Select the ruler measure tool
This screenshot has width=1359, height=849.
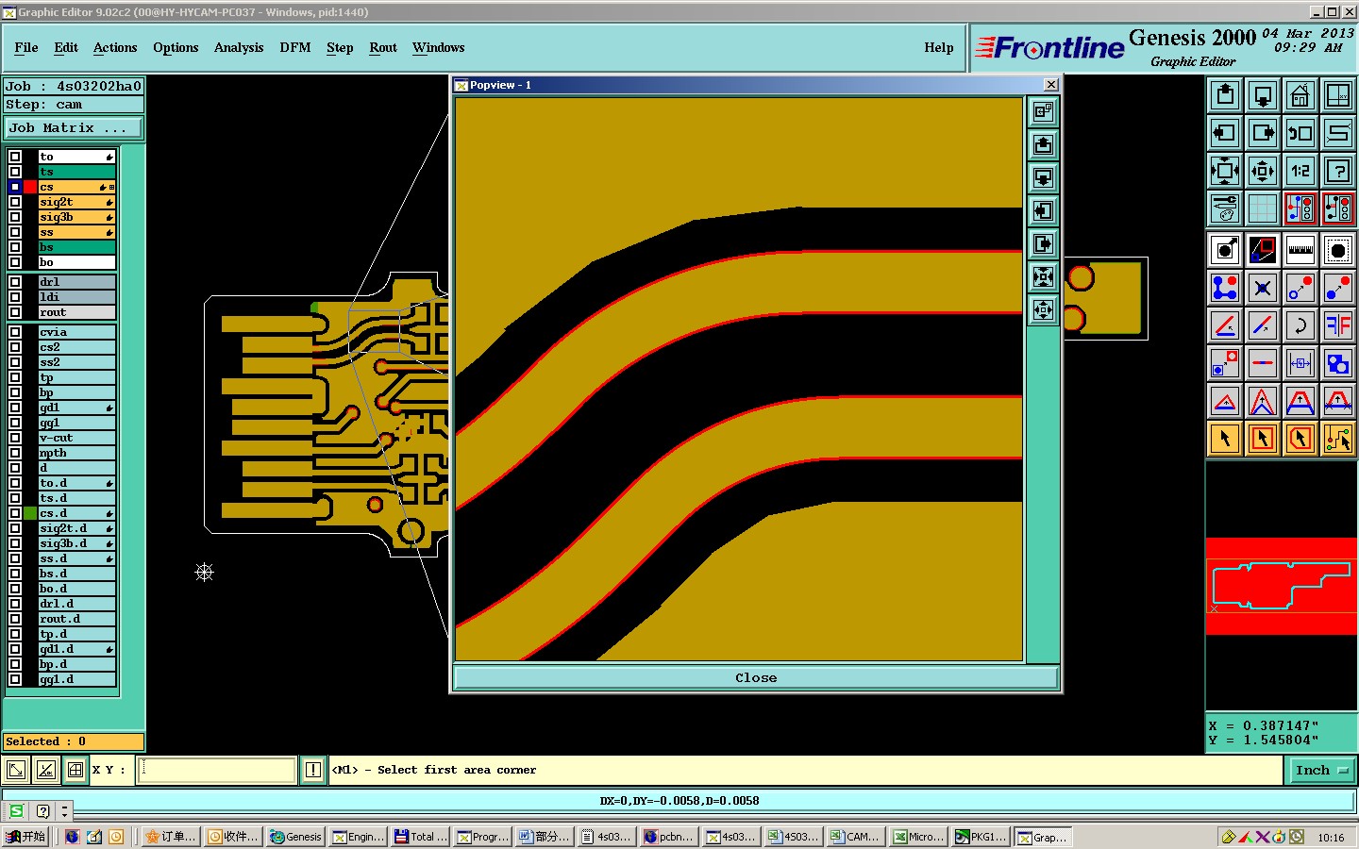point(1300,250)
